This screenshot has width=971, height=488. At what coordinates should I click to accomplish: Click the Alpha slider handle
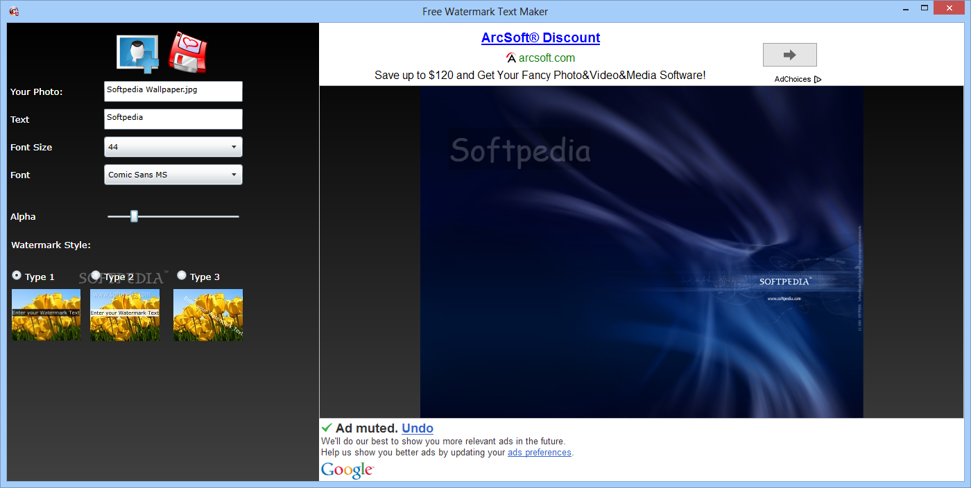point(135,216)
